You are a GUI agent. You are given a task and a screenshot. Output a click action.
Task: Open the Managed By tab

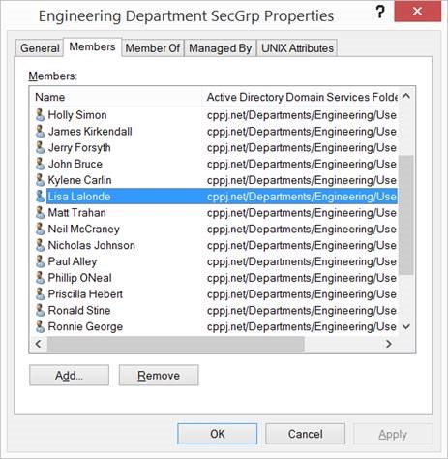[221, 48]
